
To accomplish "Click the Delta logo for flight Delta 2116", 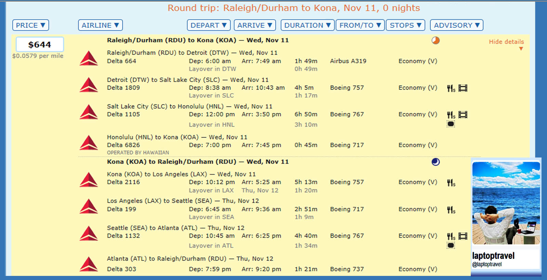I will tap(89, 180).
